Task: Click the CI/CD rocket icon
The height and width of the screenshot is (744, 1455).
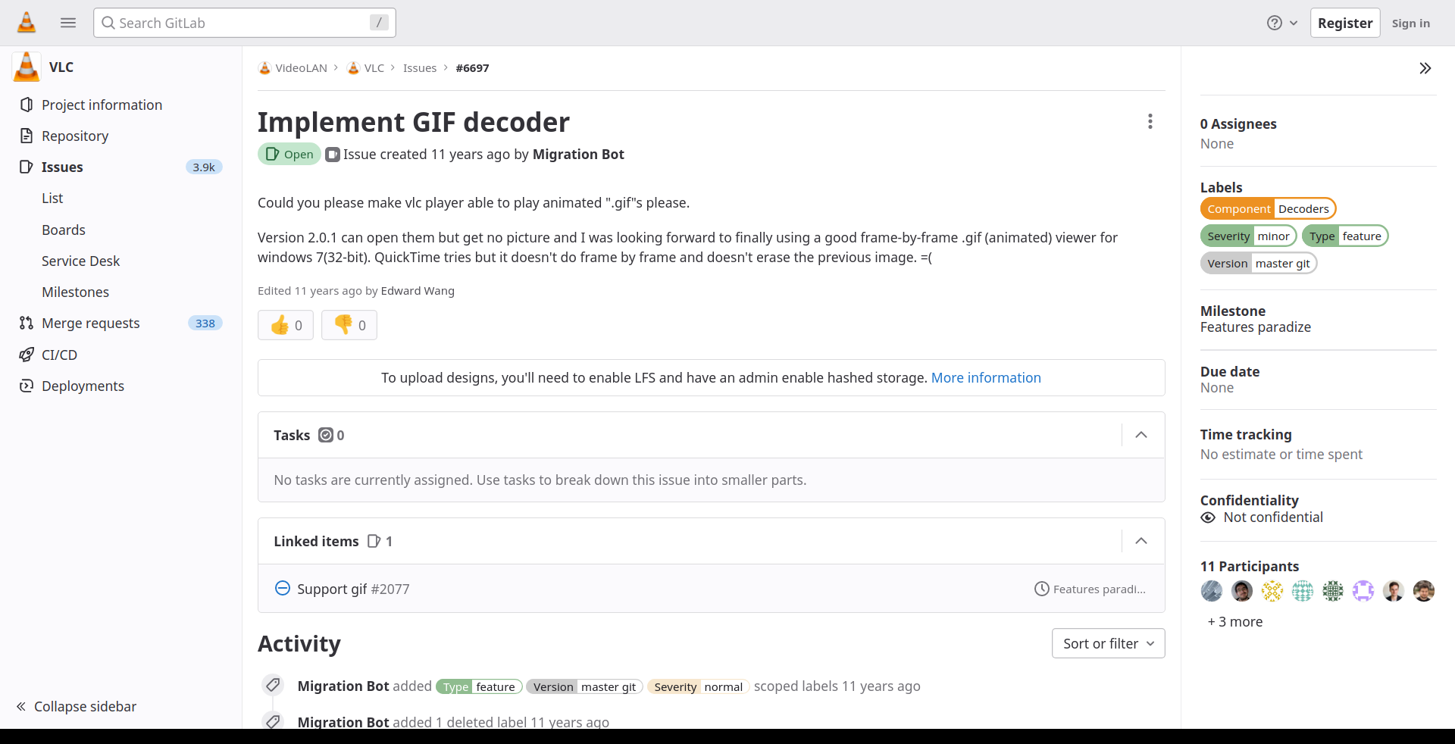Action: (27, 355)
